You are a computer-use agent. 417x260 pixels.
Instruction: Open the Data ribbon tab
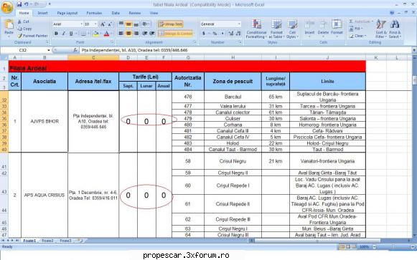click(116, 13)
